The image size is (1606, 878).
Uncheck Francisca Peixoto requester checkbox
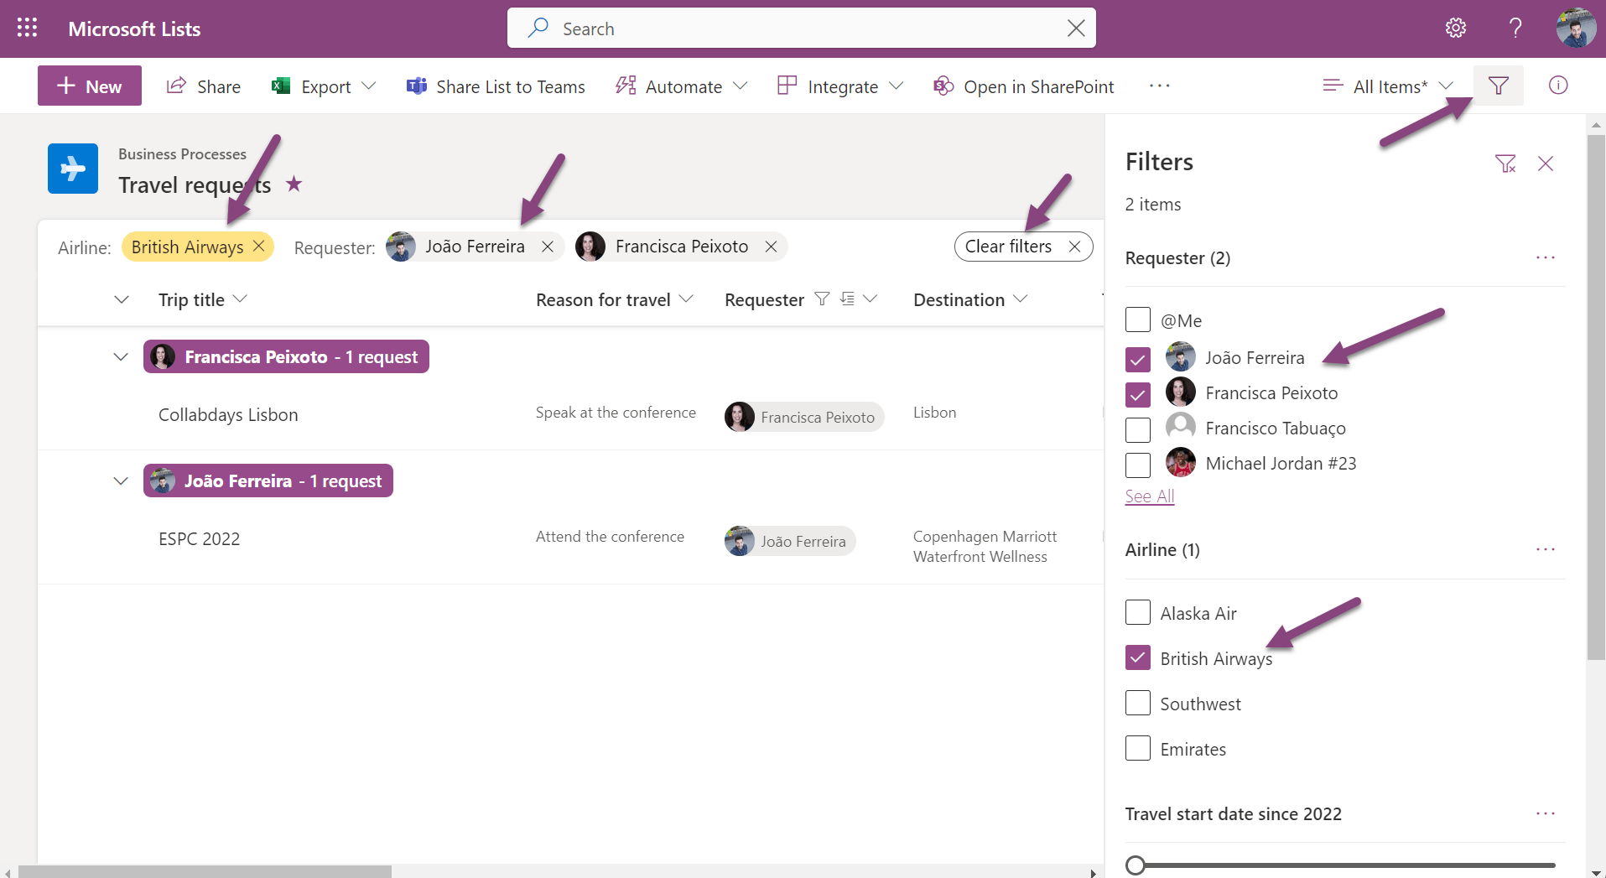(x=1138, y=394)
